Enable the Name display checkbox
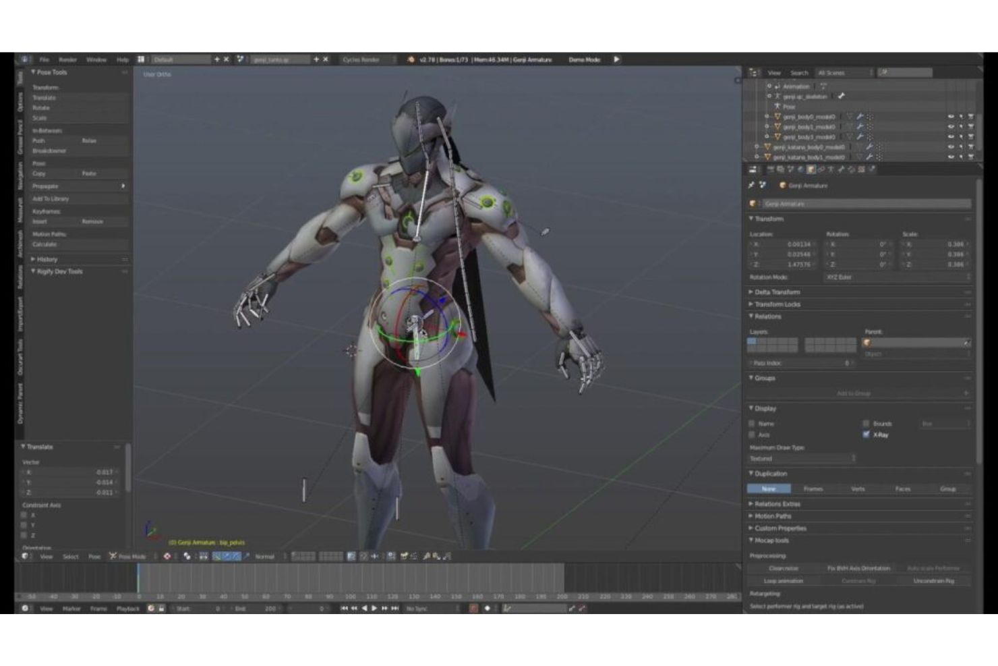Screen dimensions: 998x666 tap(752, 424)
